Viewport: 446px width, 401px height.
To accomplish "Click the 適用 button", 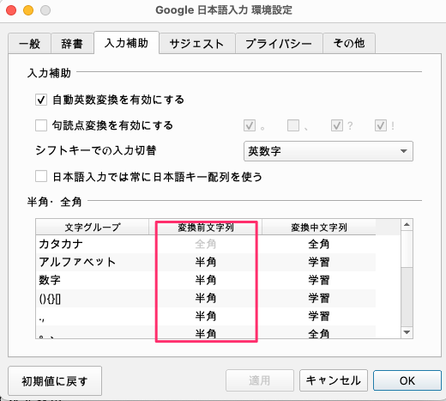I will click(x=260, y=380).
